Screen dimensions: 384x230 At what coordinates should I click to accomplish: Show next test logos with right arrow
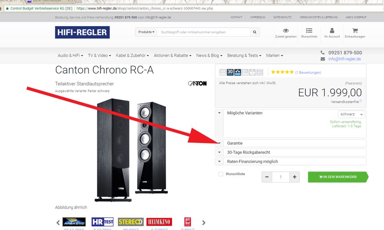click(x=204, y=223)
